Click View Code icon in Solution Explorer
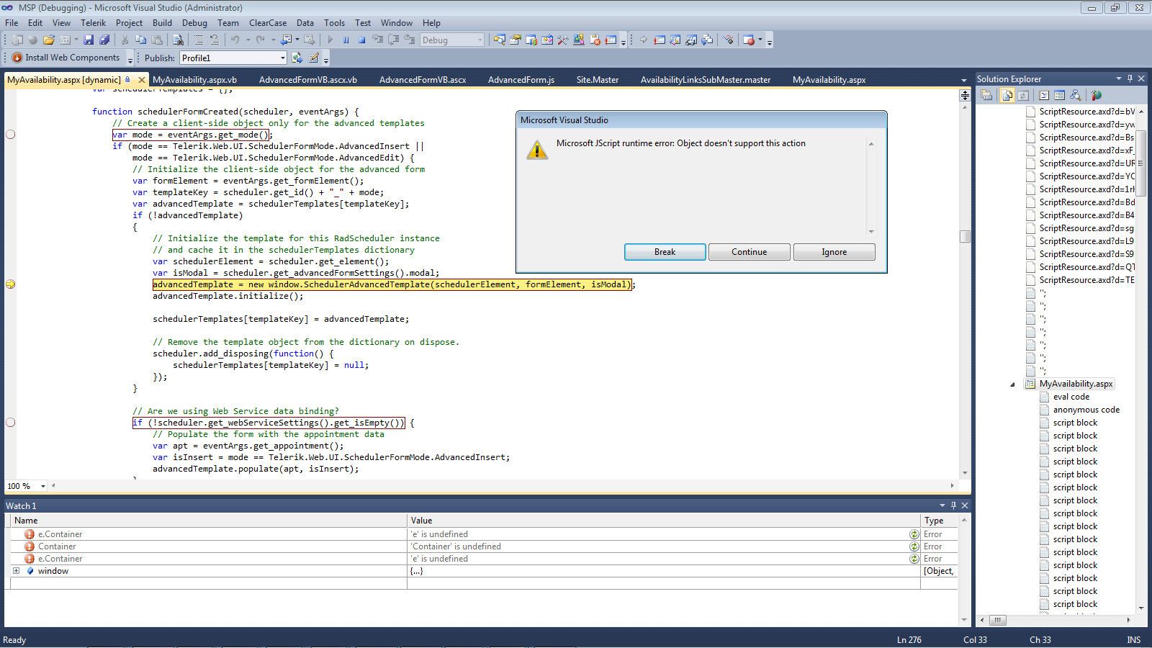 [1043, 95]
